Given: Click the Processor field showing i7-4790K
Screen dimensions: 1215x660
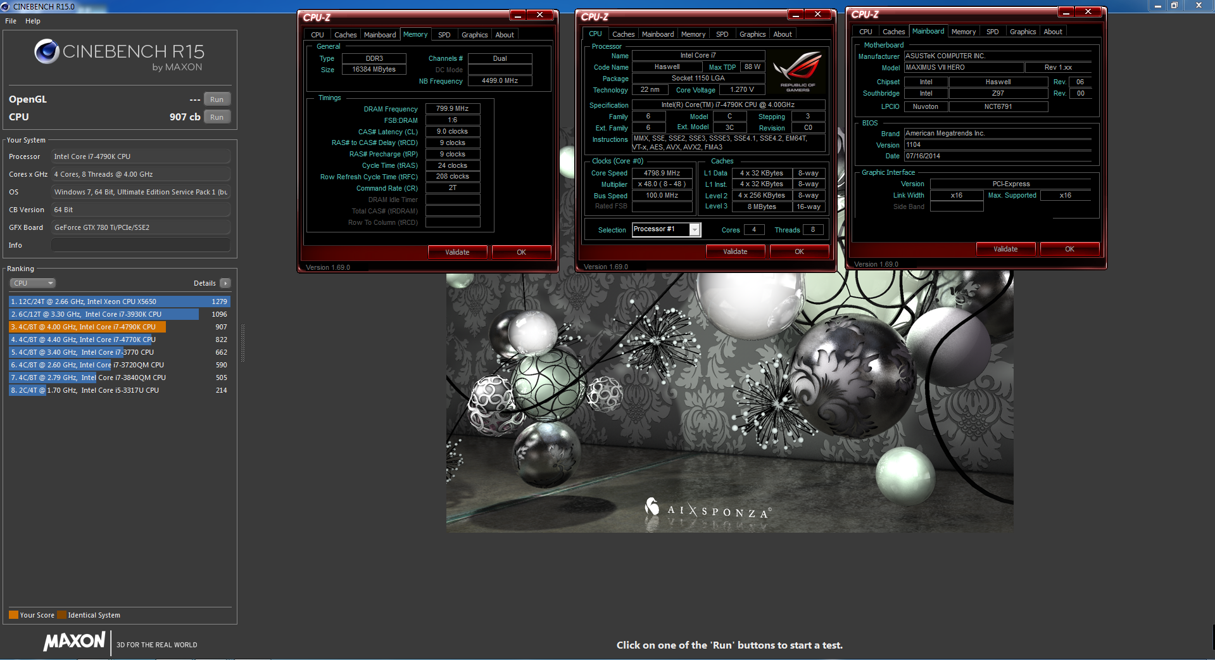Looking at the screenshot, I should [141, 156].
